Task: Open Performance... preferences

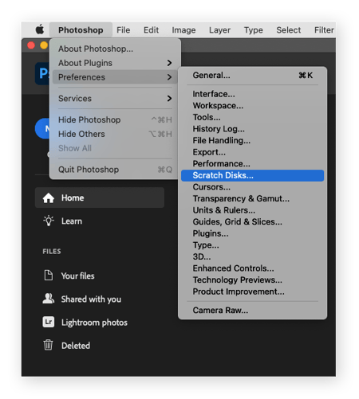Action: (x=252, y=164)
